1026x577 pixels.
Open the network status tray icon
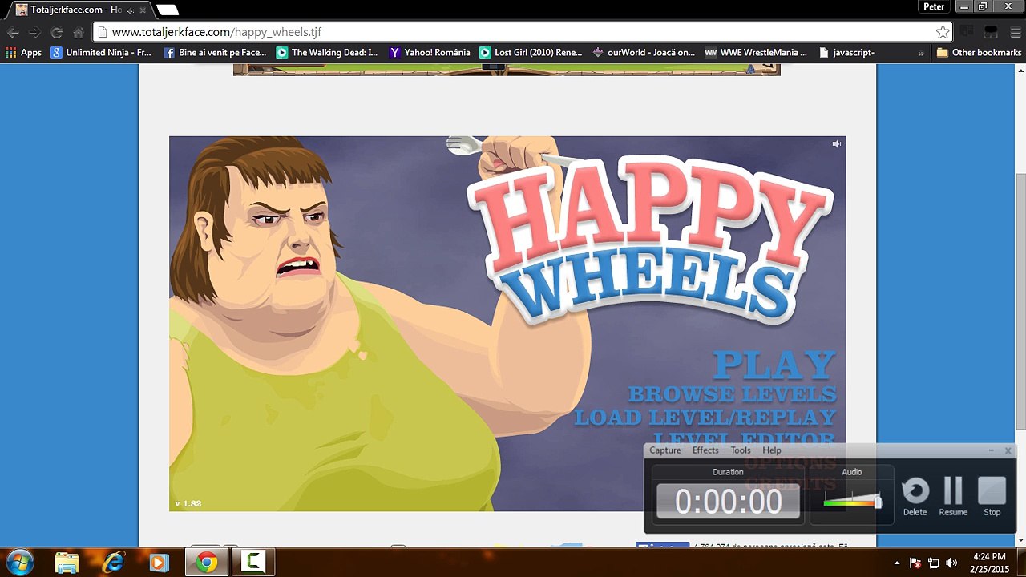[934, 563]
